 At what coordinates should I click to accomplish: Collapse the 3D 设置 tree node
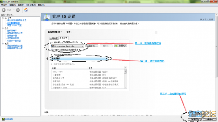(3, 18)
